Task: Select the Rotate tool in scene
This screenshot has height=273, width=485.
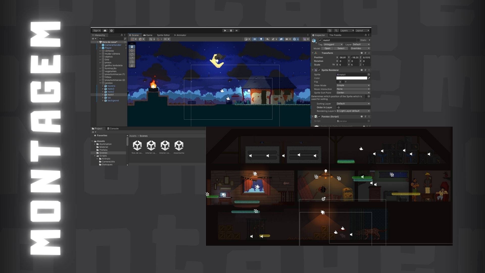Action: 132,54
